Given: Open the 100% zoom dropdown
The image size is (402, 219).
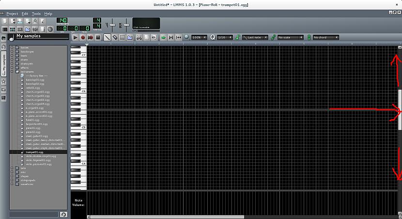Looking at the screenshot, I should pyautogui.click(x=199, y=37).
